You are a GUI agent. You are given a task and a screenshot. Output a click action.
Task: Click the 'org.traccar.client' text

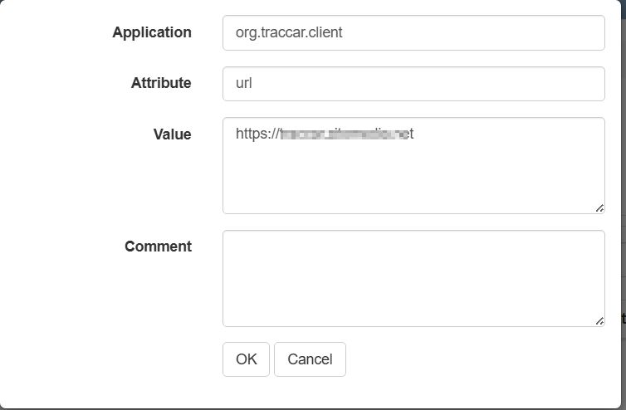point(289,34)
